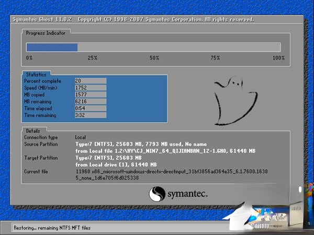
Task: Click 'from Local drive [1], 61440 MB'
Action: click(116, 164)
